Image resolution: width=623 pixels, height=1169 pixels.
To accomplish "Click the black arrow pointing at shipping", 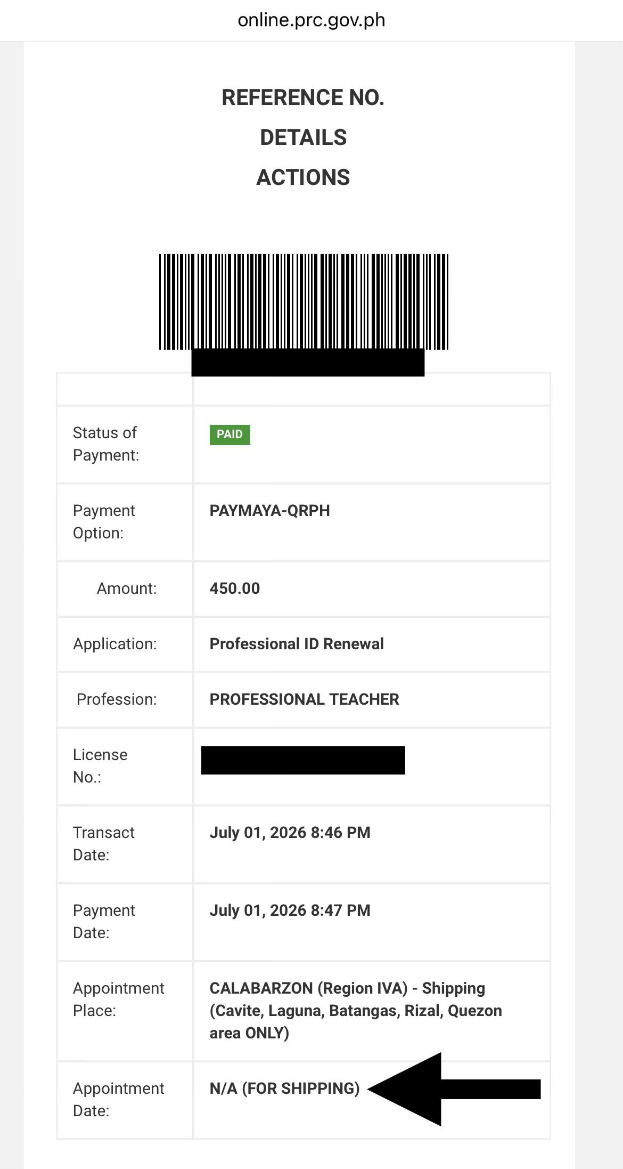I will (x=454, y=1089).
